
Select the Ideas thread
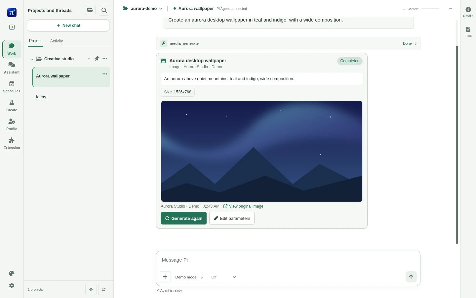[71, 97]
